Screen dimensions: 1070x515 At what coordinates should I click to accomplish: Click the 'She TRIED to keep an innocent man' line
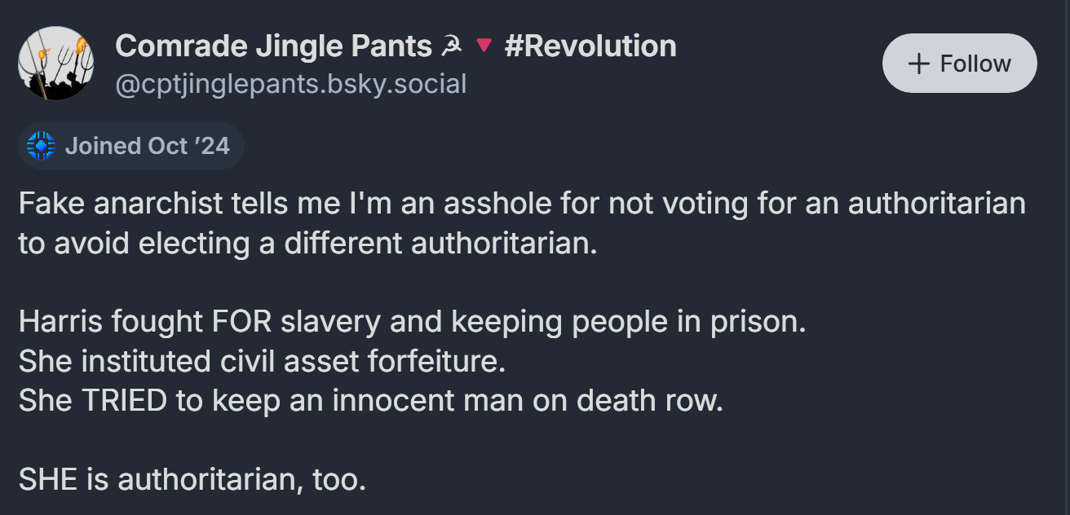point(370,400)
